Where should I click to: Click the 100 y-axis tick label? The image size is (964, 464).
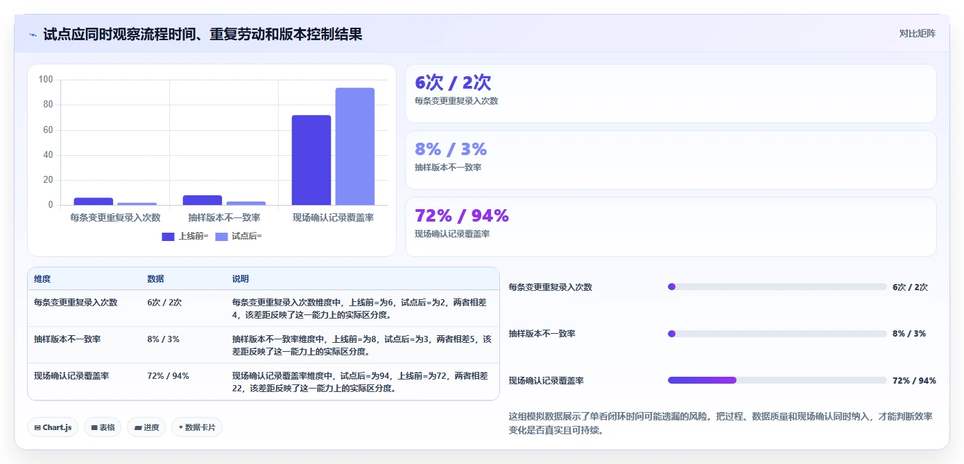point(46,80)
